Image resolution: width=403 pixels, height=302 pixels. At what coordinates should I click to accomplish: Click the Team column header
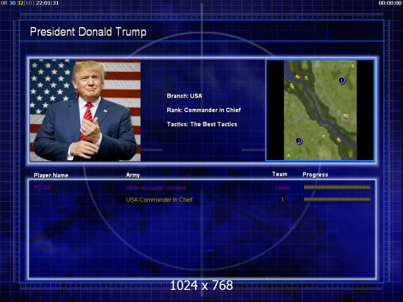coord(280,174)
